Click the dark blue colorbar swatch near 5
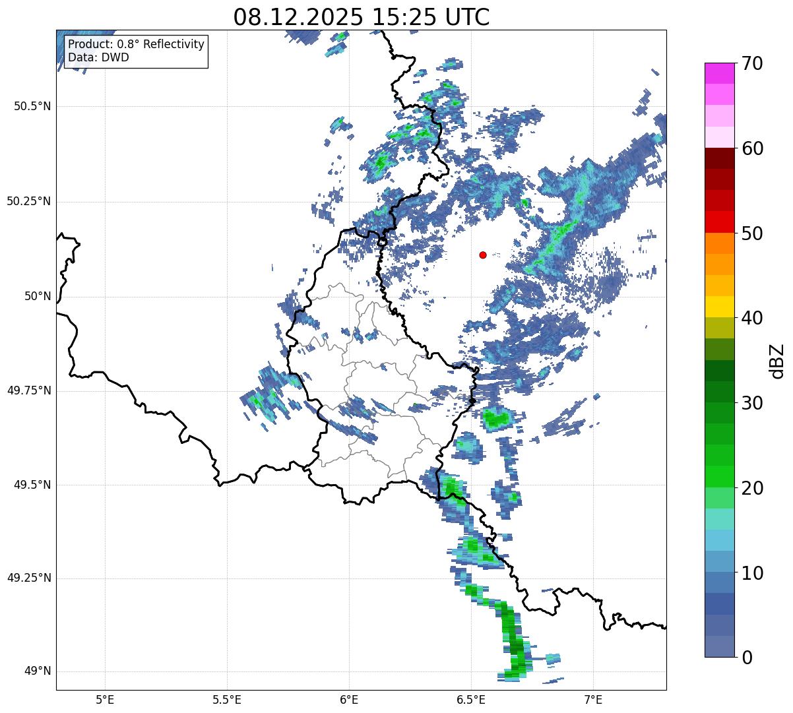 click(x=719, y=604)
